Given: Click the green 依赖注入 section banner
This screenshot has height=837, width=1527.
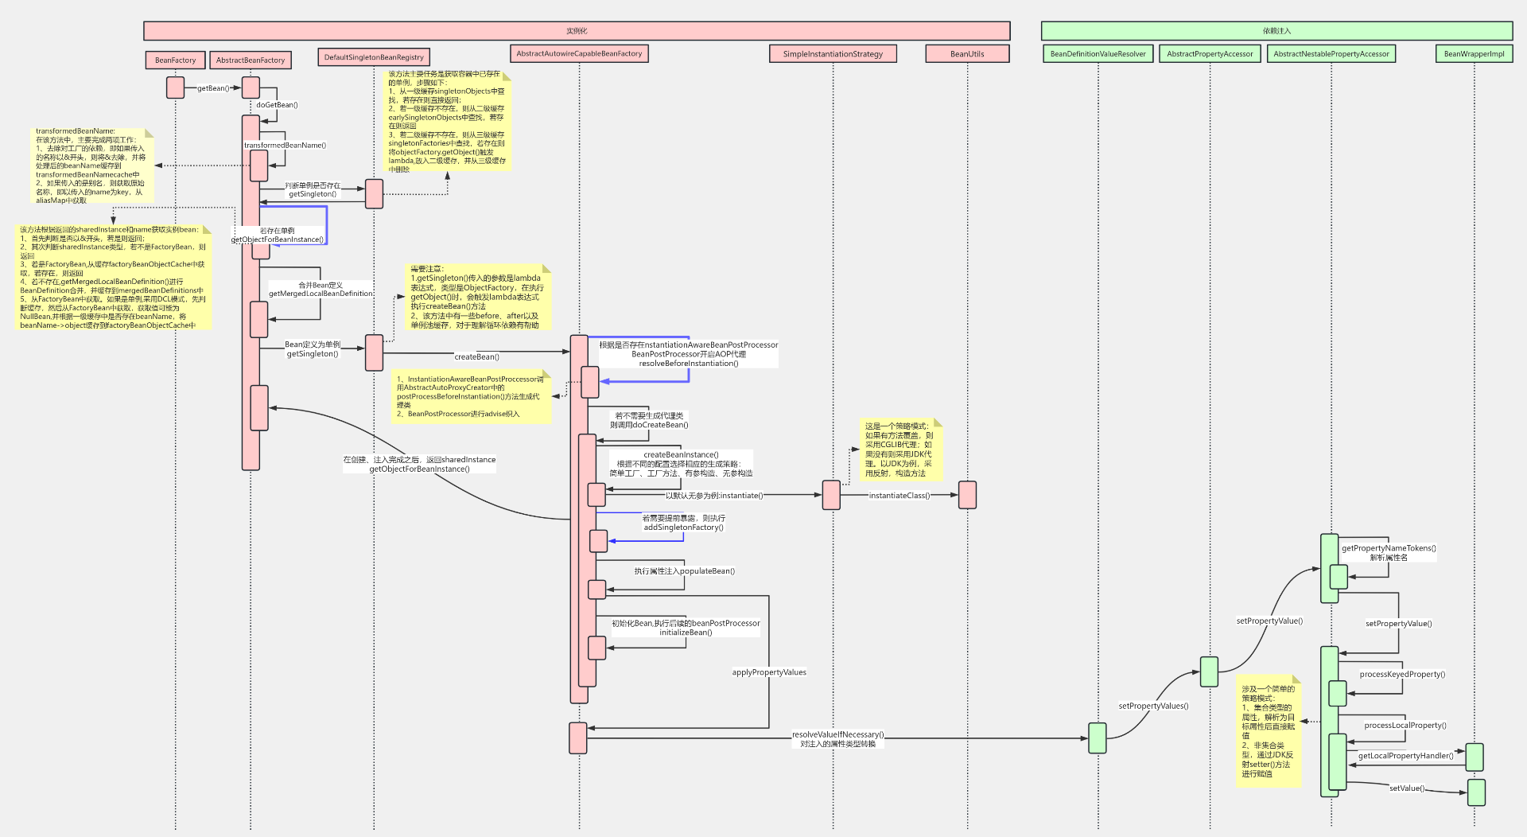Looking at the screenshot, I should pos(1276,31).
